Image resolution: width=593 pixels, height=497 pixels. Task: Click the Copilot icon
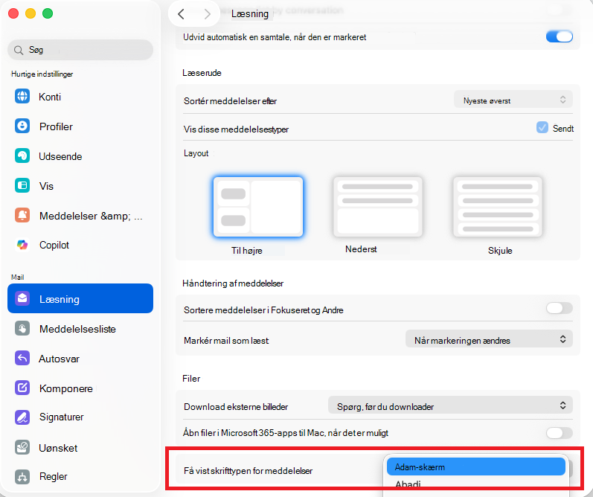[x=22, y=245]
